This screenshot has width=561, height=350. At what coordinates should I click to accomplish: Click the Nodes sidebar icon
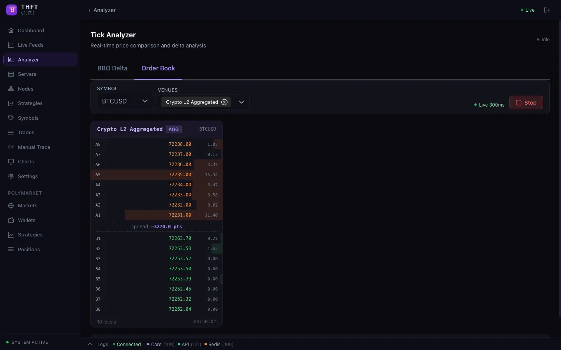point(11,89)
